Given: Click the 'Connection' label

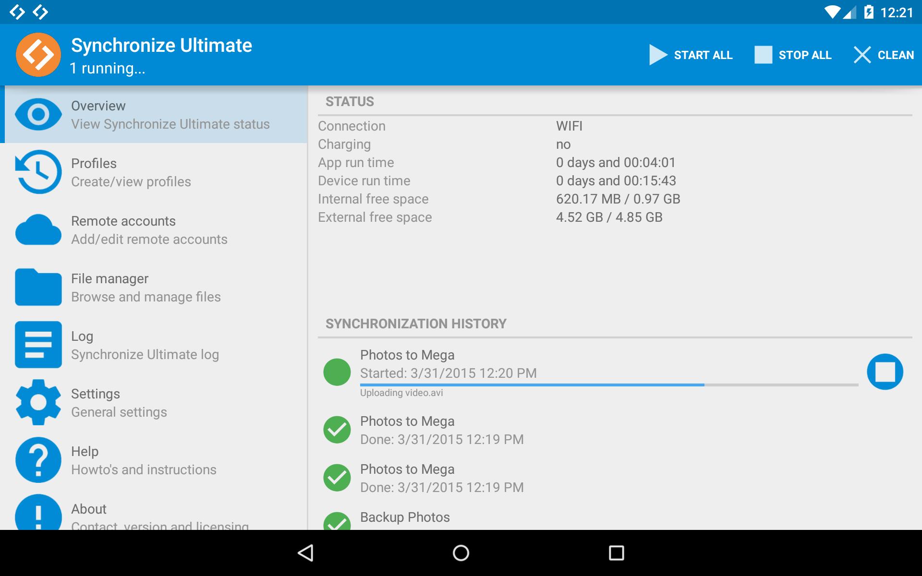Looking at the screenshot, I should click(352, 126).
